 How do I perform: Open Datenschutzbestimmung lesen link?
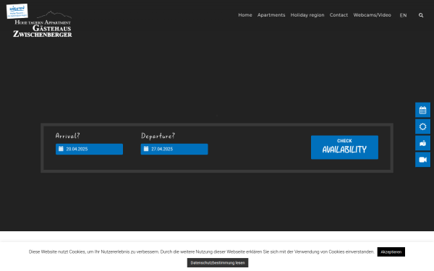click(218, 263)
